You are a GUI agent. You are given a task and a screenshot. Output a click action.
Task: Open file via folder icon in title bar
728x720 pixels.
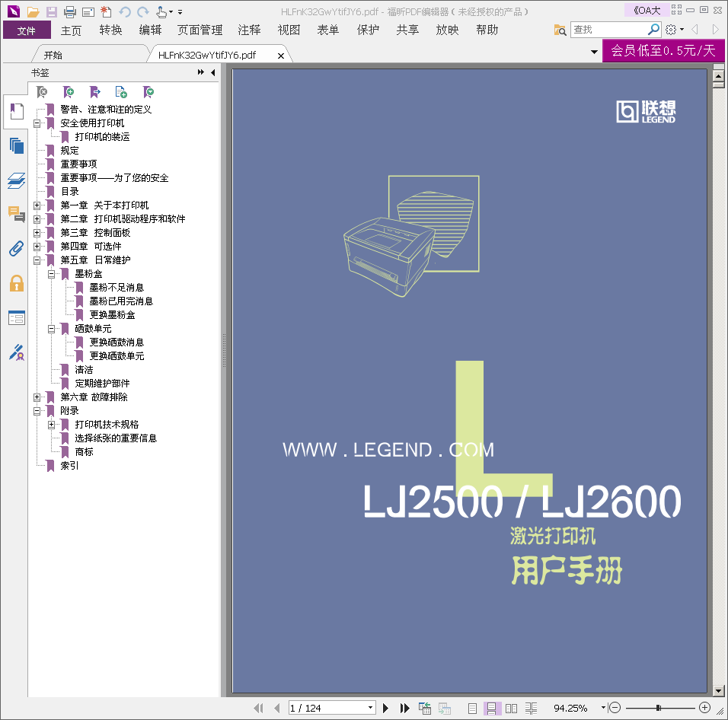pos(33,11)
